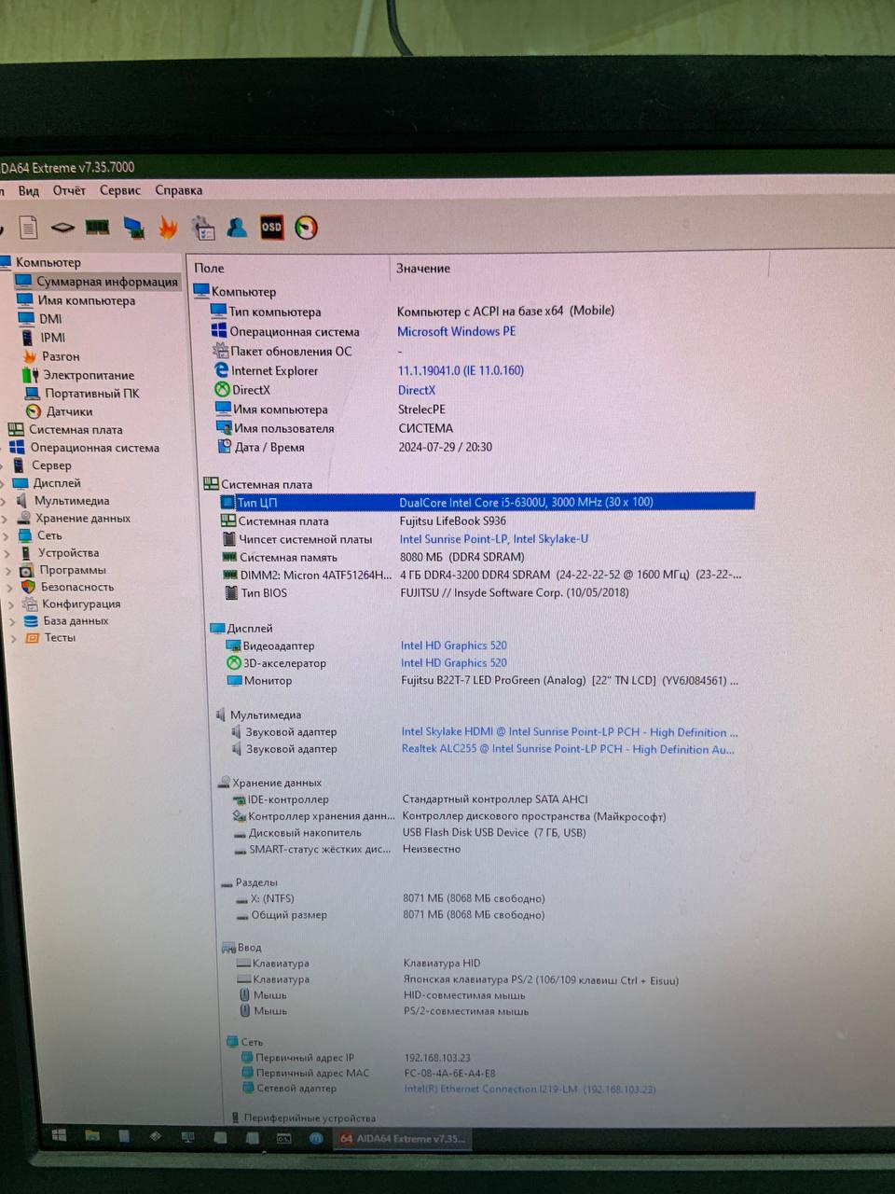
Task: Open the monitor diagnostics toolbar icon
Action: [x=133, y=228]
